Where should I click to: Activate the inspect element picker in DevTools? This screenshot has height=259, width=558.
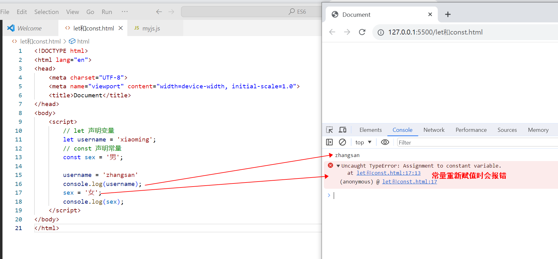click(329, 130)
